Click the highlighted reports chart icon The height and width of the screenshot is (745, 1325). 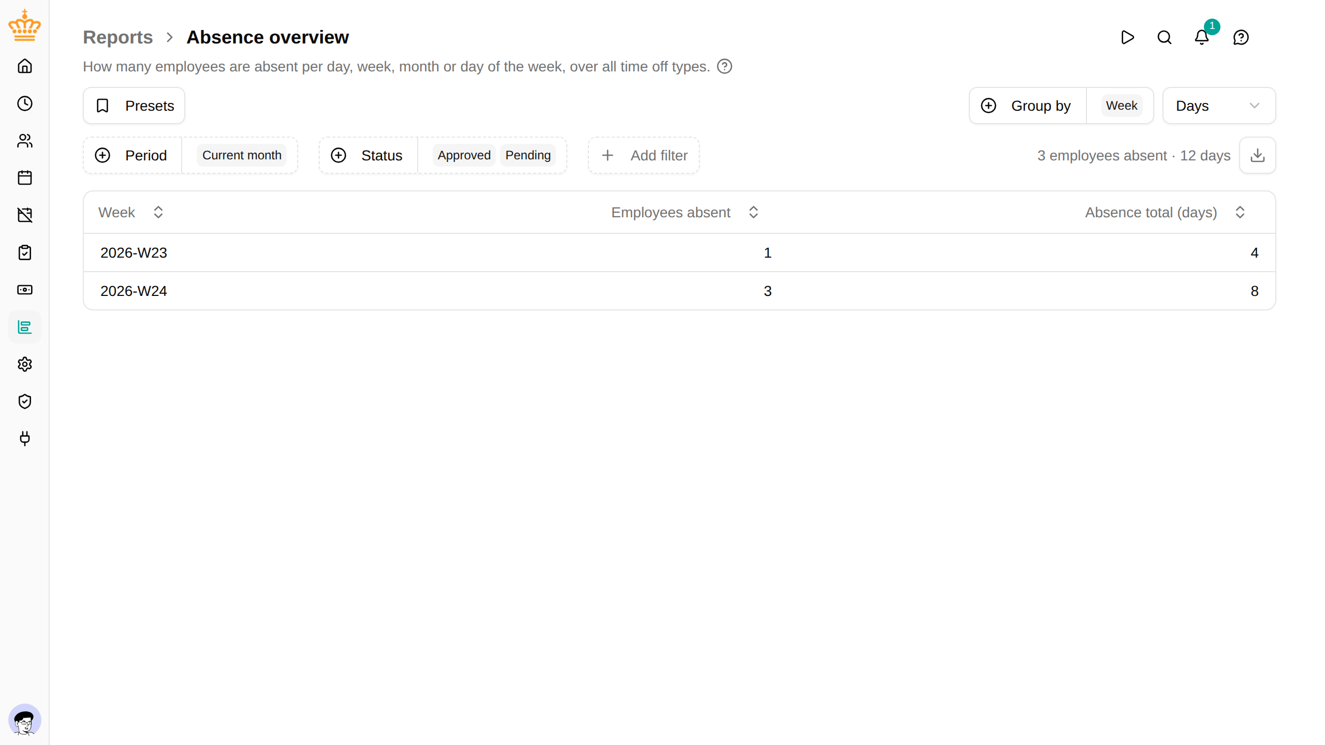point(24,327)
